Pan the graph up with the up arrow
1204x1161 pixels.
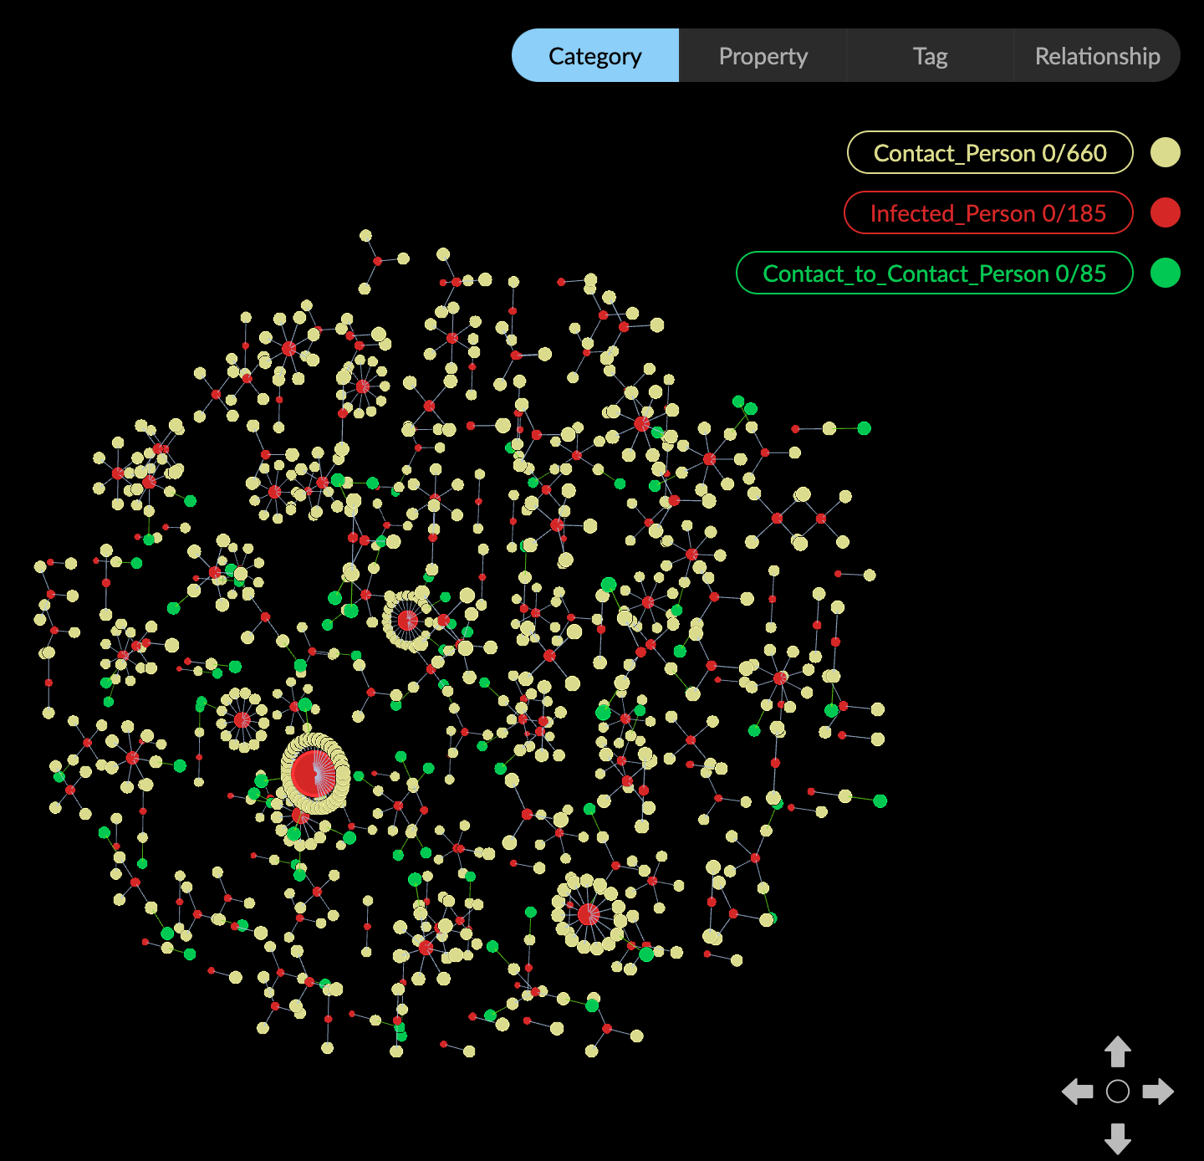click(1118, 1051)
